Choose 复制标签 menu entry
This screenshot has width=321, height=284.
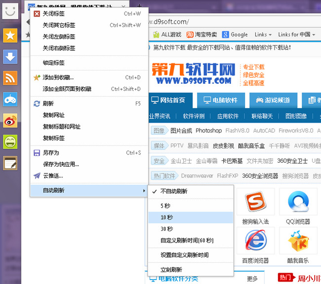[x=89, y=138]
